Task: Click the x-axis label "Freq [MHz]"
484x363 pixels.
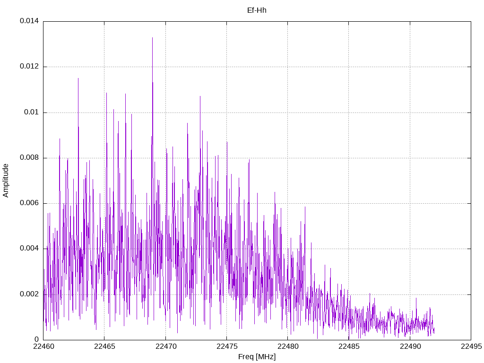Action: coord(257,357)
